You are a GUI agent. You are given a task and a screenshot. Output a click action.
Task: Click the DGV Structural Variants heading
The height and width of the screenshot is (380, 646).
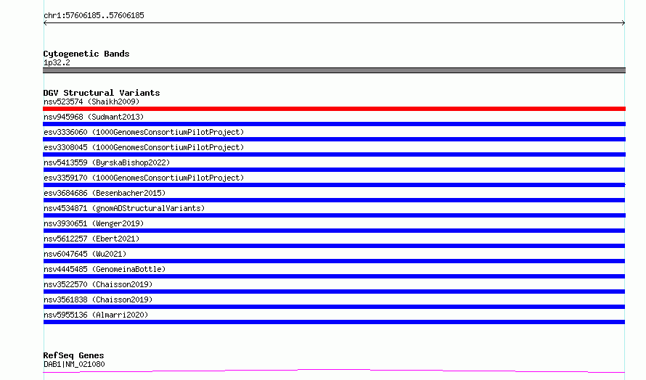[102, 93]
